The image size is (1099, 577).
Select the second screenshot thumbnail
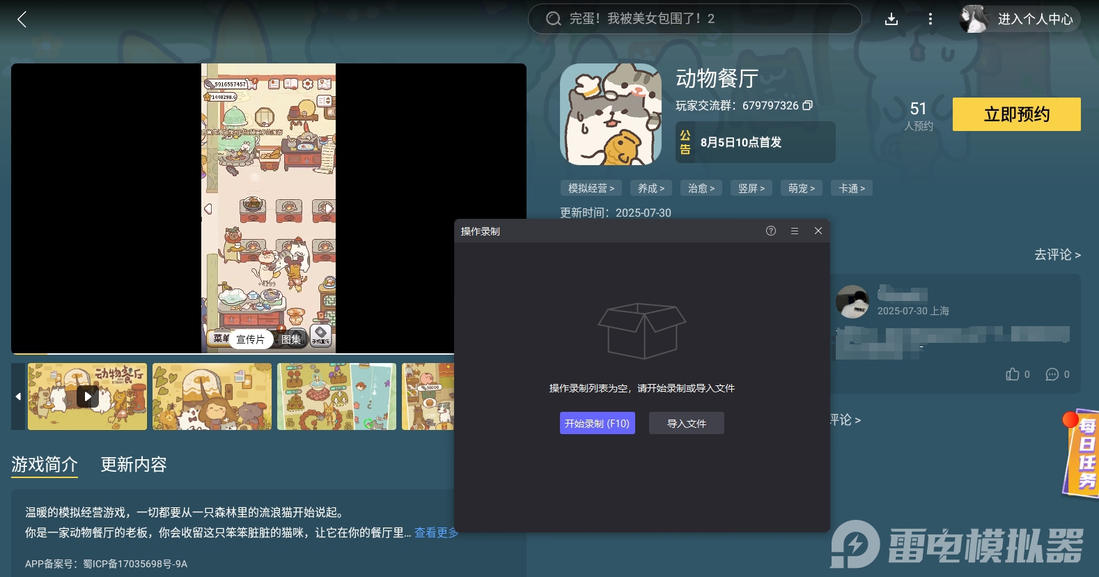(x=212, y=397)
